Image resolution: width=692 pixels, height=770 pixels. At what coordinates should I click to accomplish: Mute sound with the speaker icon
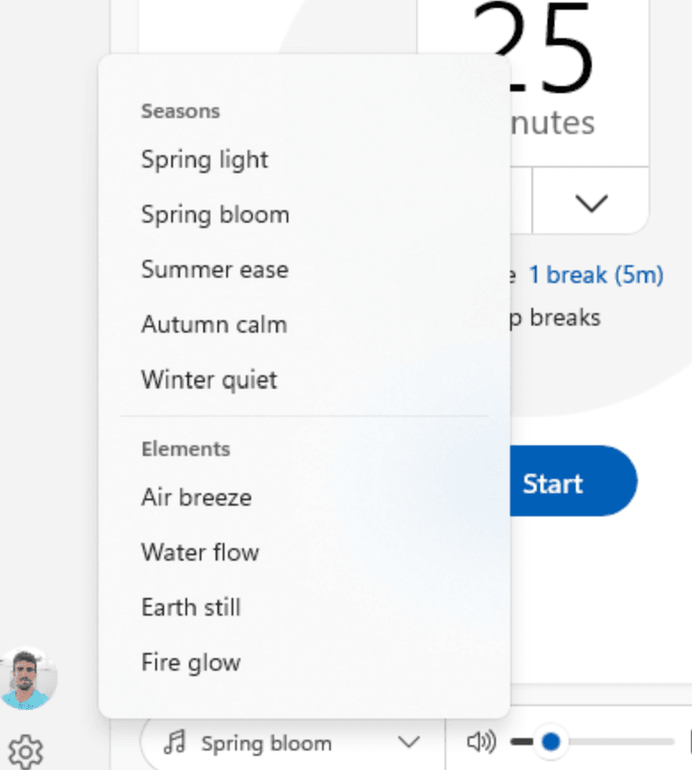(480, 742)
